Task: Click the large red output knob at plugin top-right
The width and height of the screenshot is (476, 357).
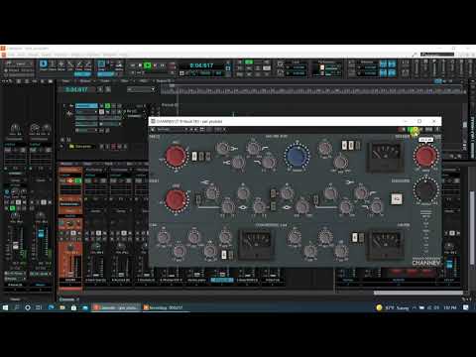Action: 425,156
